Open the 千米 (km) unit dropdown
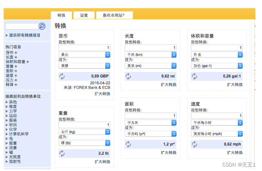This screenshot has width=262, height=171. pyautogui.click(x=150, y=54)
